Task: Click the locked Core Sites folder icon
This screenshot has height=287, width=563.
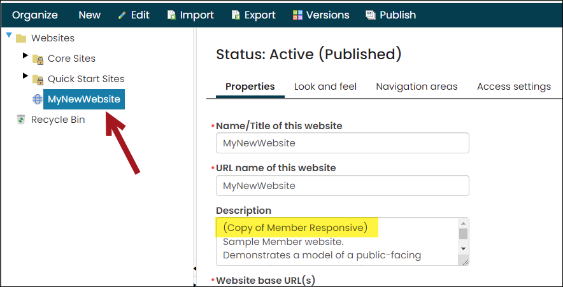Action: [x=38, y=59]
